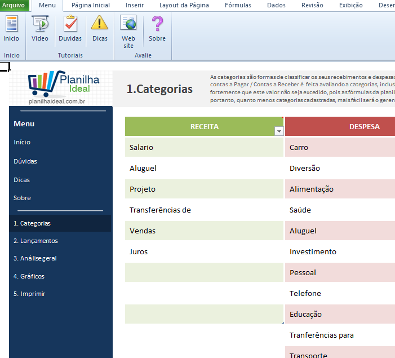Select the Menu ribbon tab
The image size is (395, 358).
click(47, 5)
